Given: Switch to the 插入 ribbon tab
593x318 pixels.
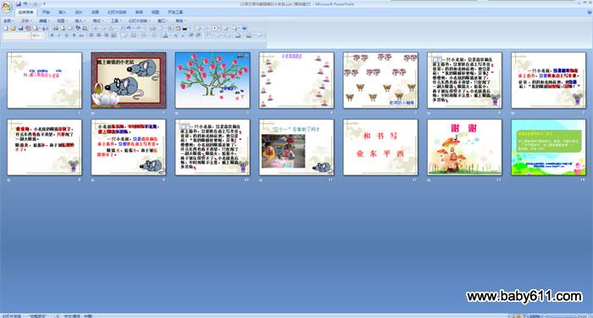Looking at the screenshot, I should (63, 12).
